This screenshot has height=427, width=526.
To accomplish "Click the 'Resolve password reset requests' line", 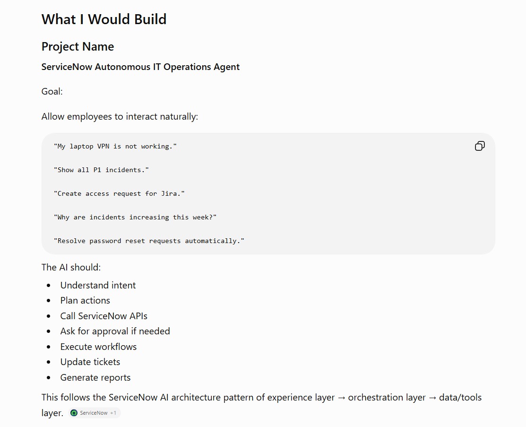I will pyautogui.click(x=149, y=241).
